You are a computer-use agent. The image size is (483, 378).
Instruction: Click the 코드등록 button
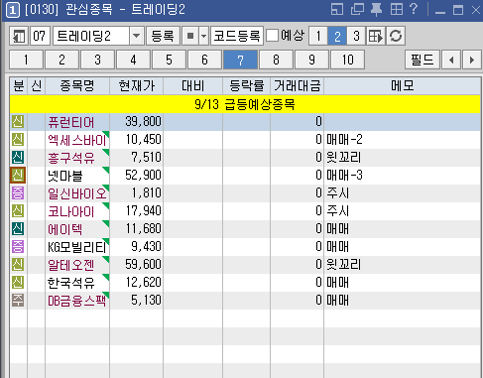point(237,36)
